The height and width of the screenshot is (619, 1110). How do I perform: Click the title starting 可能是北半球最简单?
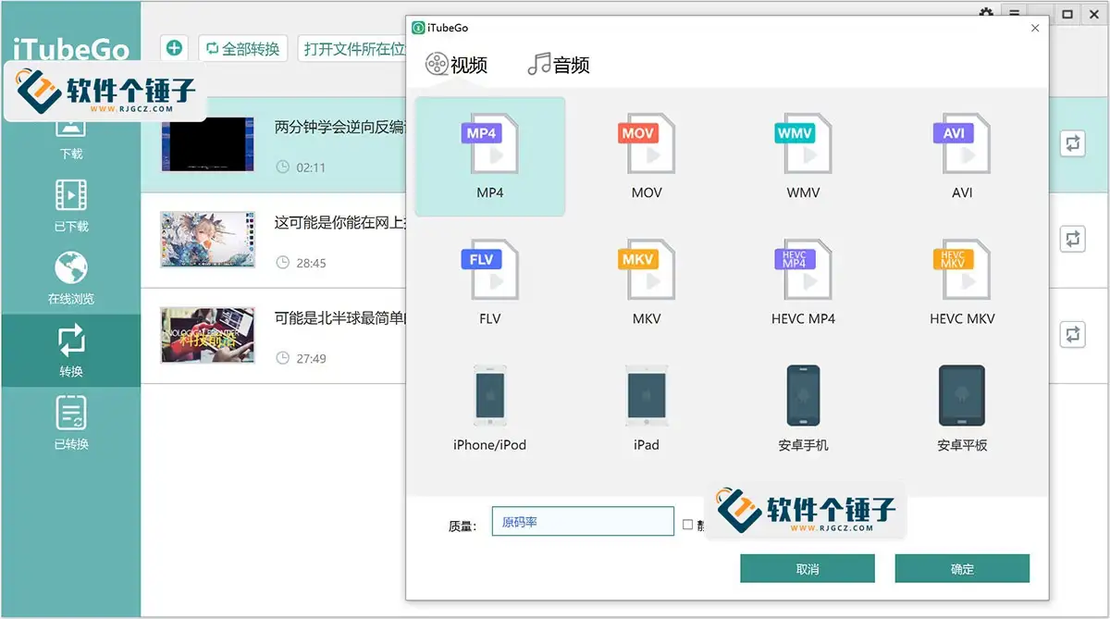(x=340, y=318)
